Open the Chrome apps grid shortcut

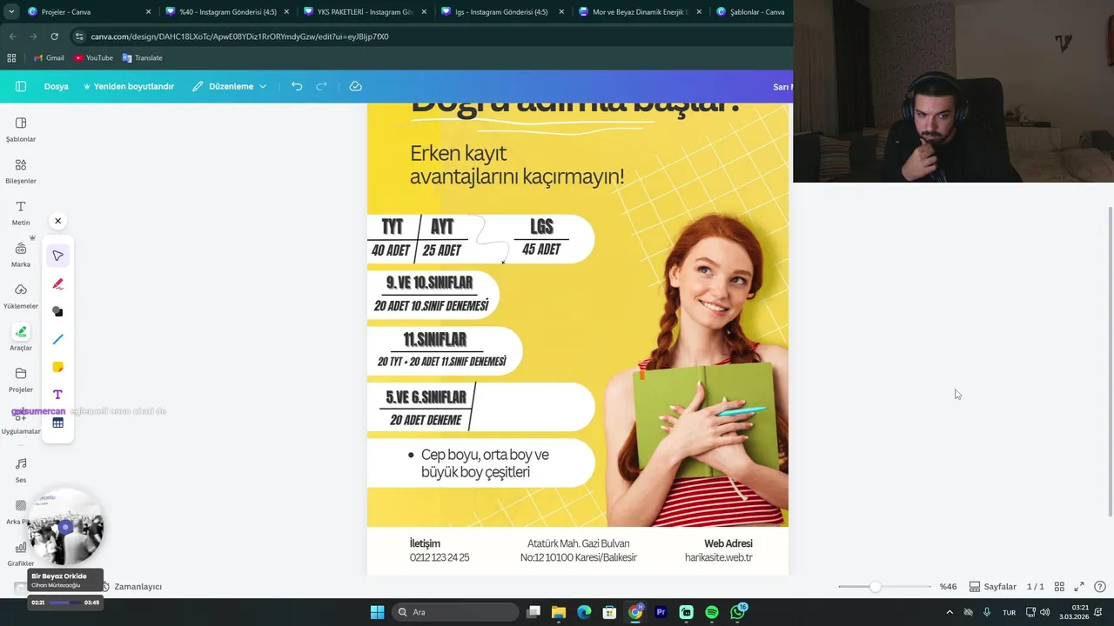coord(11,57)
